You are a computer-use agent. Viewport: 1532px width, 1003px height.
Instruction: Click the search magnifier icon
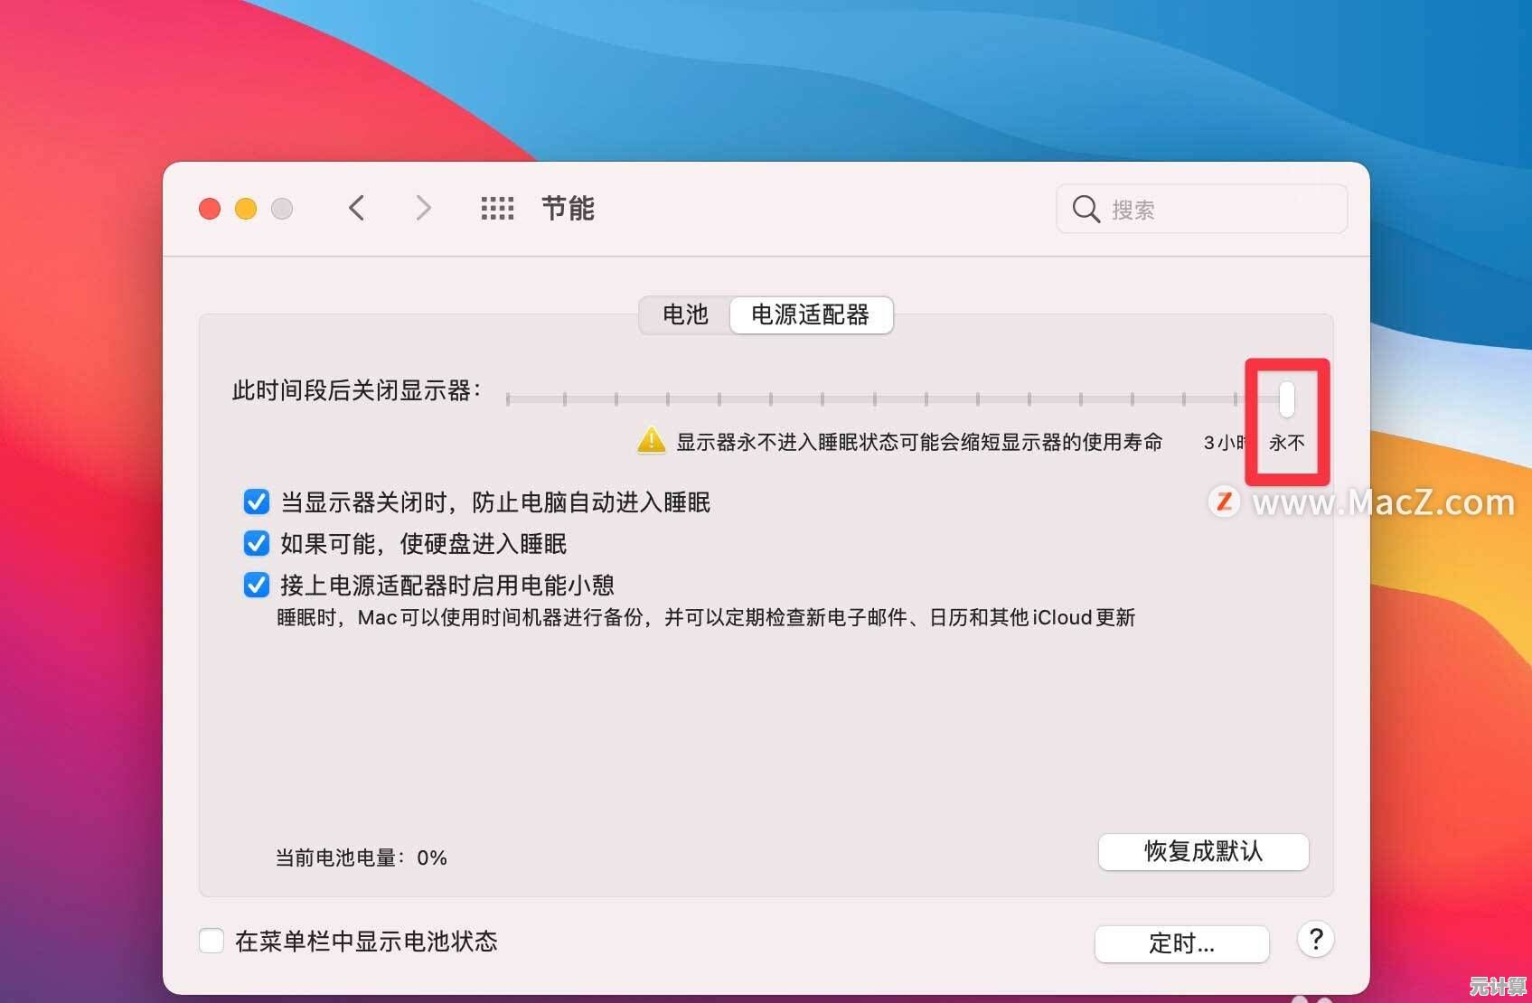coord(1085,209)
